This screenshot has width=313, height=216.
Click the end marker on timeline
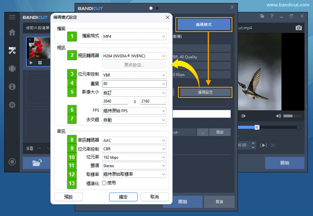(x=299, y=127)
